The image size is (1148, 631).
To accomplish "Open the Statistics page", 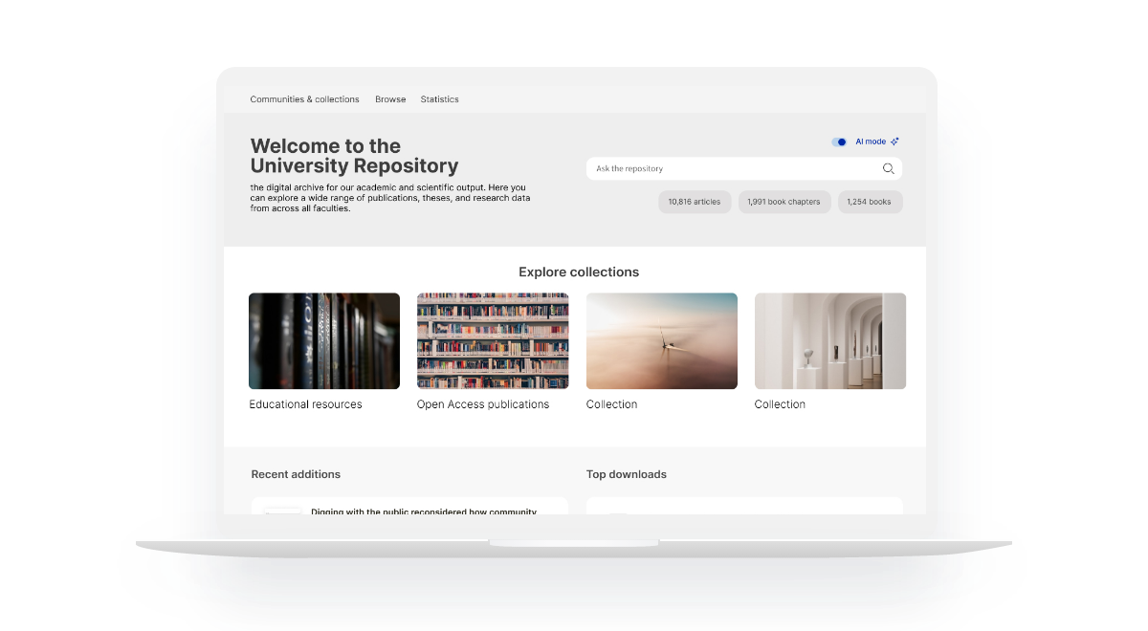I will (x=439, y=99).
